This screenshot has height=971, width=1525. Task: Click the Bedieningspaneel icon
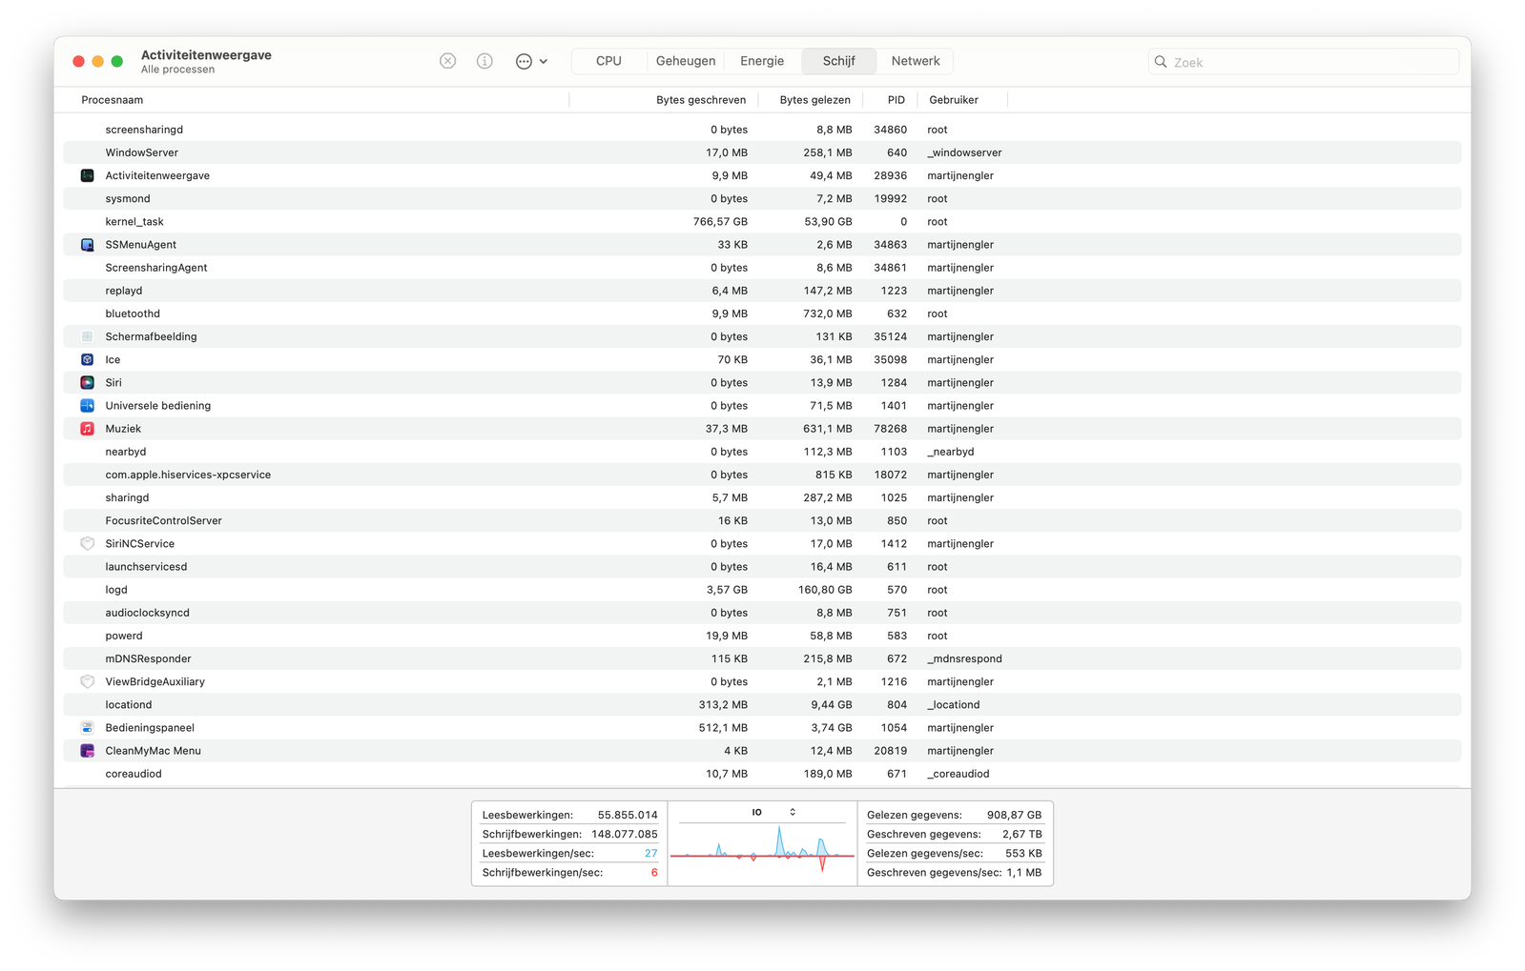point(88,728)
